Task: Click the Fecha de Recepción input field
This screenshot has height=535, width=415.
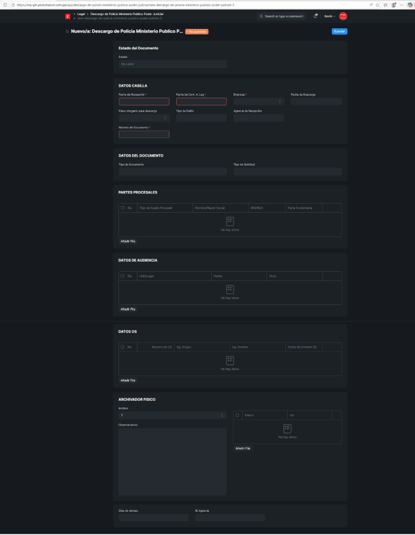Action: coord(144,101)
